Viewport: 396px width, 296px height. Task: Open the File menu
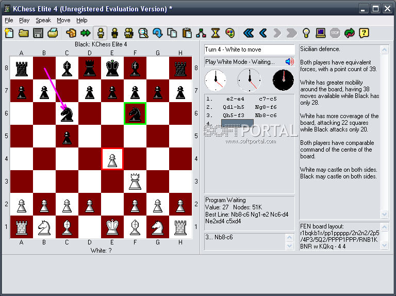(9, 20)
